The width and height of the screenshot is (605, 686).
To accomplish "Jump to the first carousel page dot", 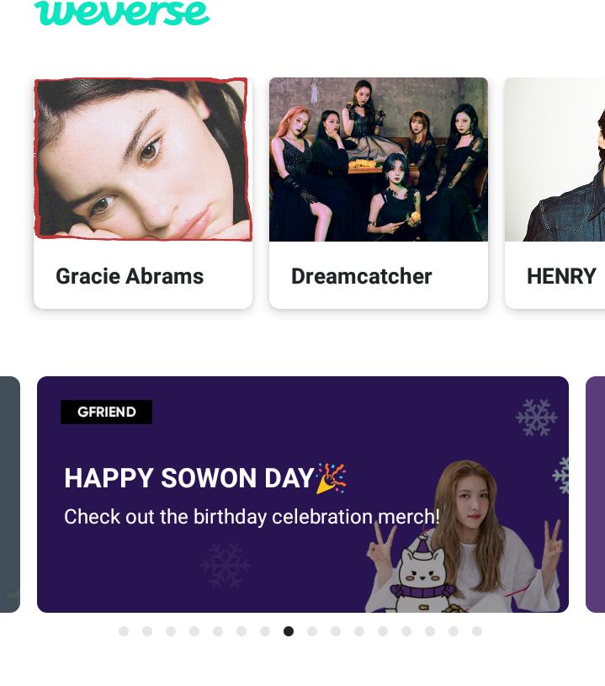I will (x=124, y=631).
